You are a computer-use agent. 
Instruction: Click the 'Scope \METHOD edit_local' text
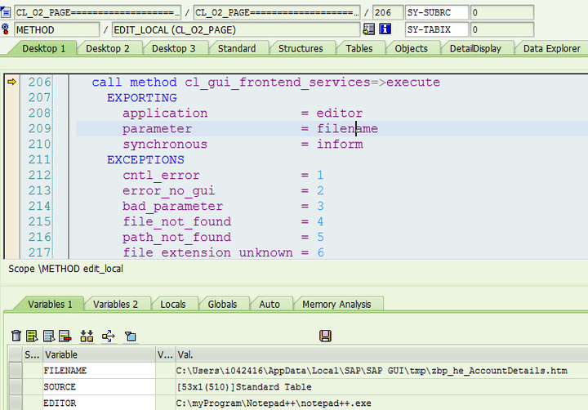65,269
